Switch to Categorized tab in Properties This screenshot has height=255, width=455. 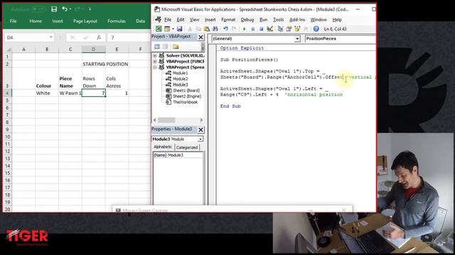(x=187, y=147)
